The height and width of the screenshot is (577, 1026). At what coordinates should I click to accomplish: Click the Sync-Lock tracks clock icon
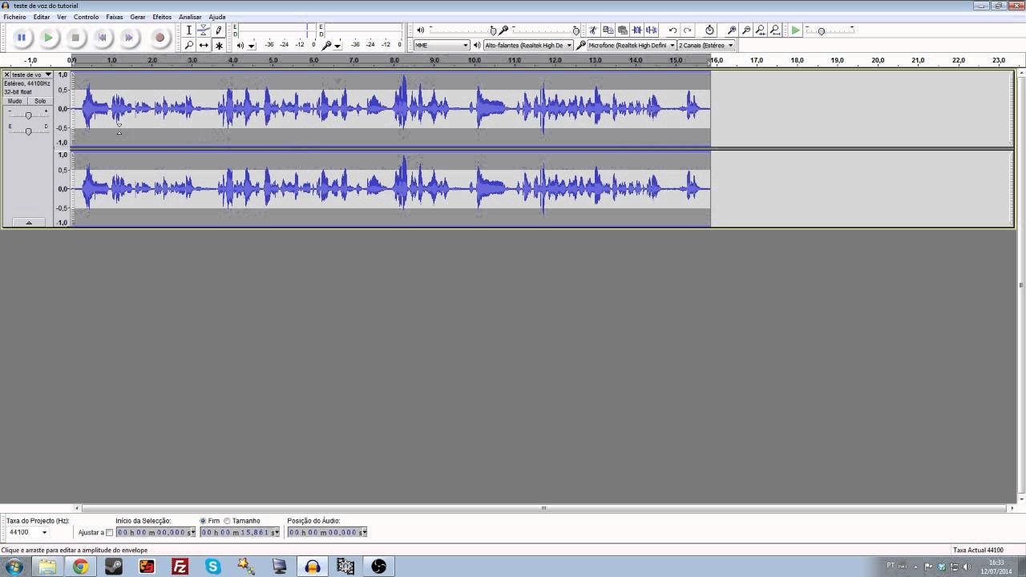[709, 30]
